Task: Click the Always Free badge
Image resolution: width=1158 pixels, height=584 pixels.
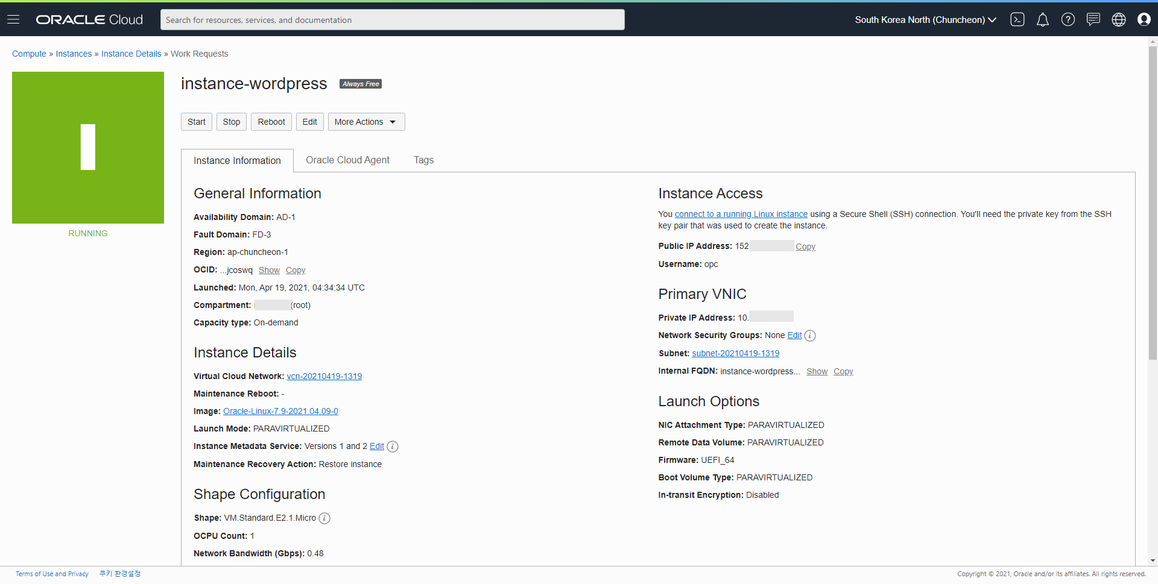Action: tap(361, 84)
